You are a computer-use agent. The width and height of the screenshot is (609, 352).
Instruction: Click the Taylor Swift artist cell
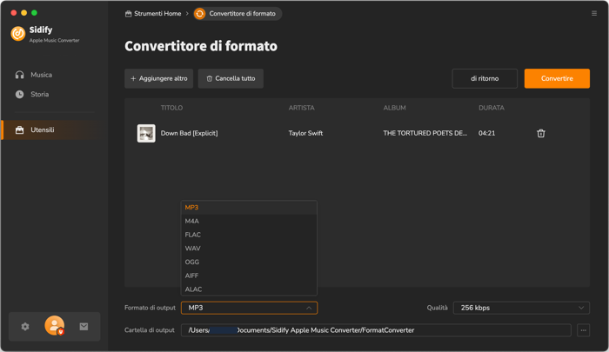(305, 133)
